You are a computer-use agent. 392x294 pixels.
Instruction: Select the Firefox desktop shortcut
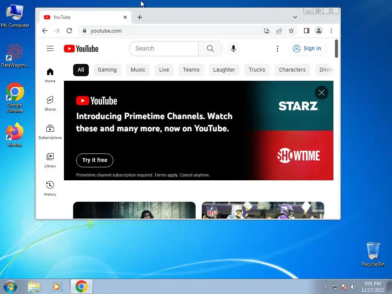coord(15,135)
